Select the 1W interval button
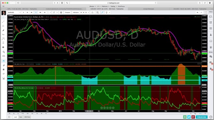 coord(40,12)
